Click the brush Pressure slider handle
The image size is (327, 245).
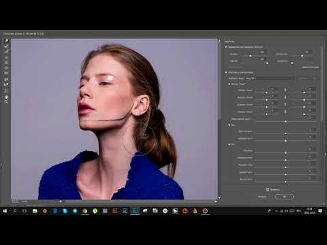click(x=267, y=63)
